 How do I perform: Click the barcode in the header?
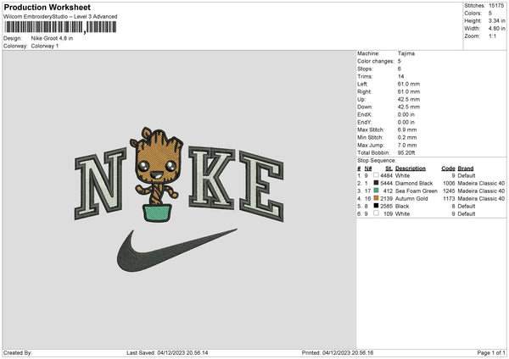[60, 27]
